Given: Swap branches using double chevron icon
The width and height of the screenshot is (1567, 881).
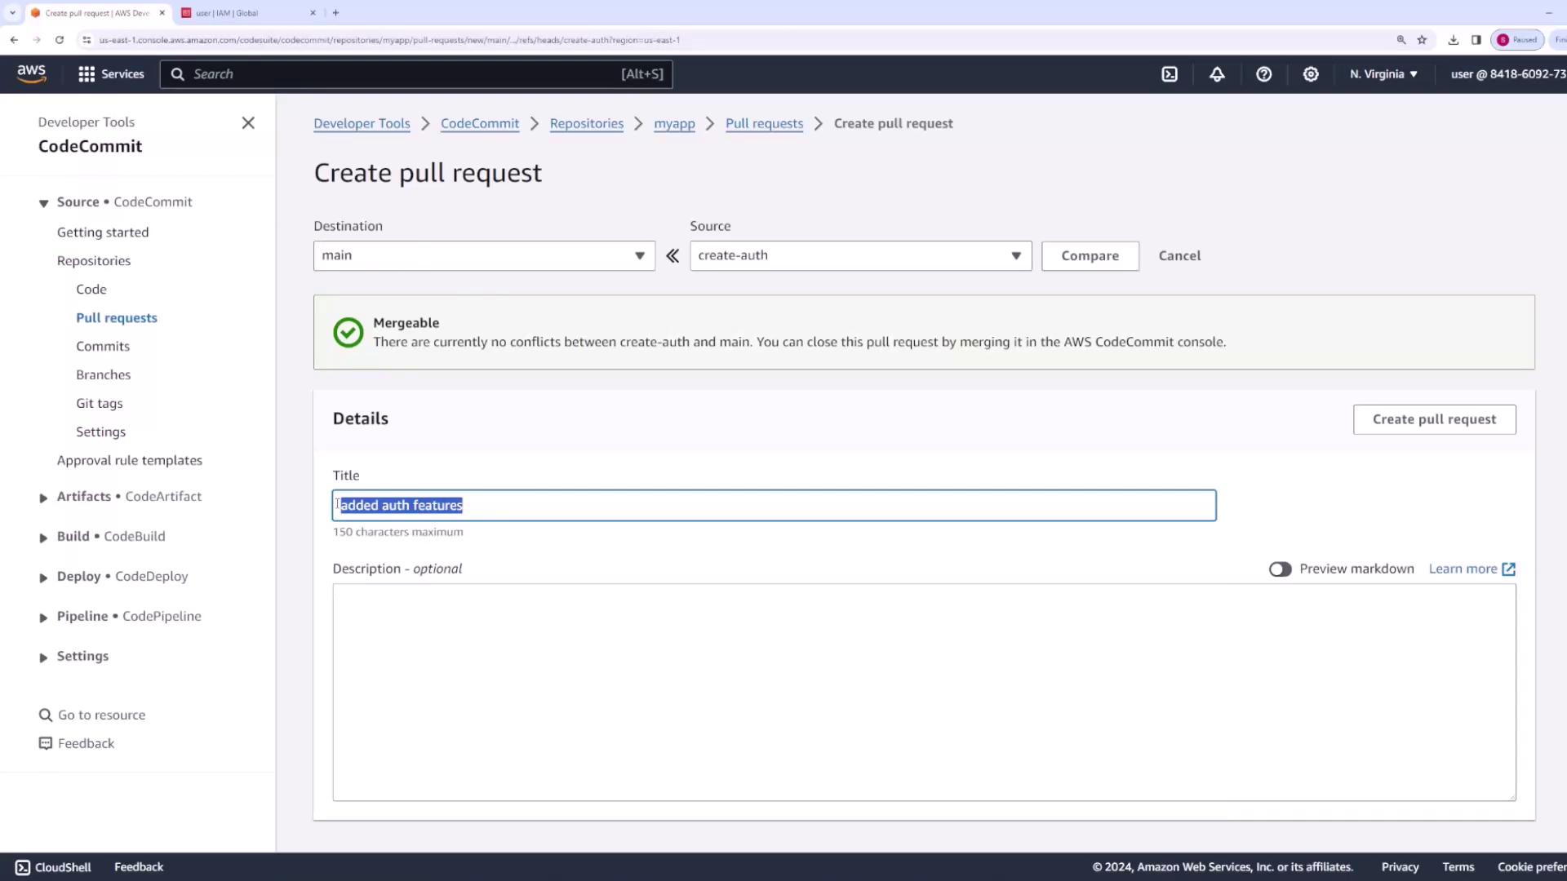Looking at the screenshot, I should (x=673, y=256).
